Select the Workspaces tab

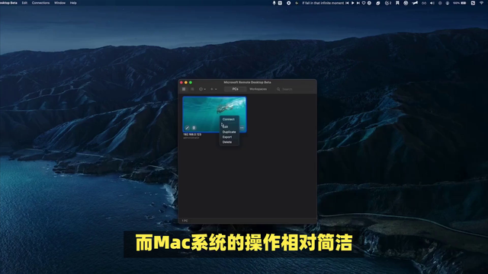tap(258, 89)
